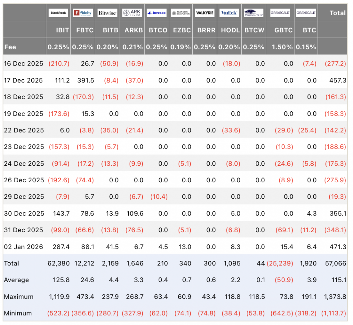The height and width of the screenshot is (325, 353).
Task: Click the WisdomTree logo
Action: [254, 13]
